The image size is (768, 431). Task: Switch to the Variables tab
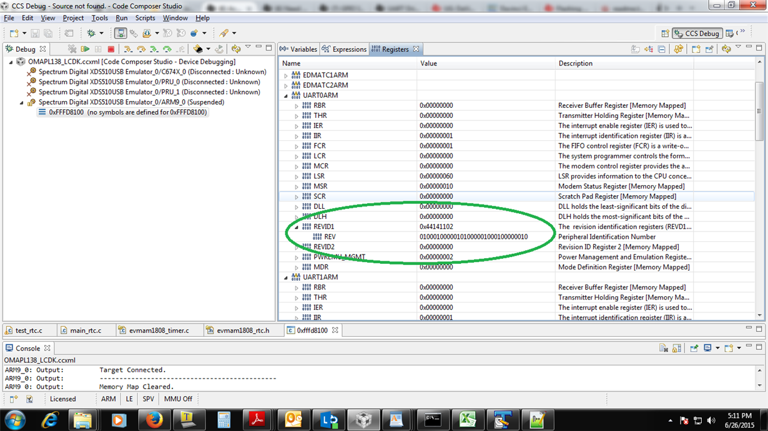click(298, 49)
